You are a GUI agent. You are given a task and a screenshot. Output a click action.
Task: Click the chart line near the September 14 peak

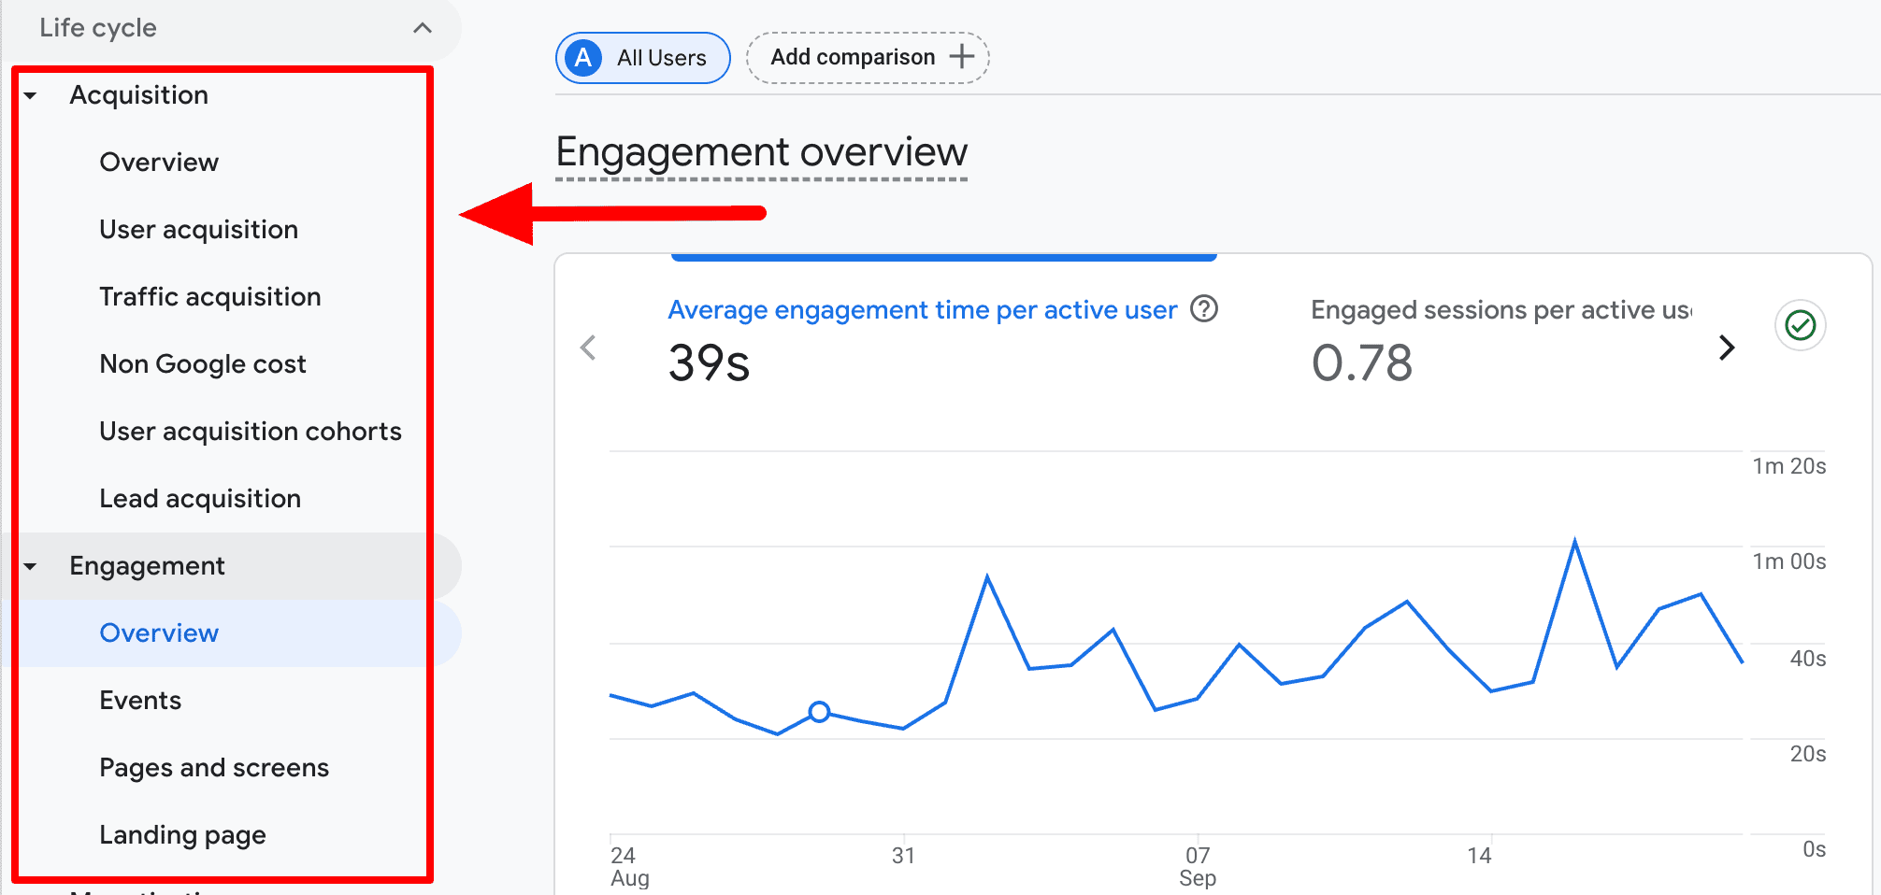click(x=1575, y=538)
